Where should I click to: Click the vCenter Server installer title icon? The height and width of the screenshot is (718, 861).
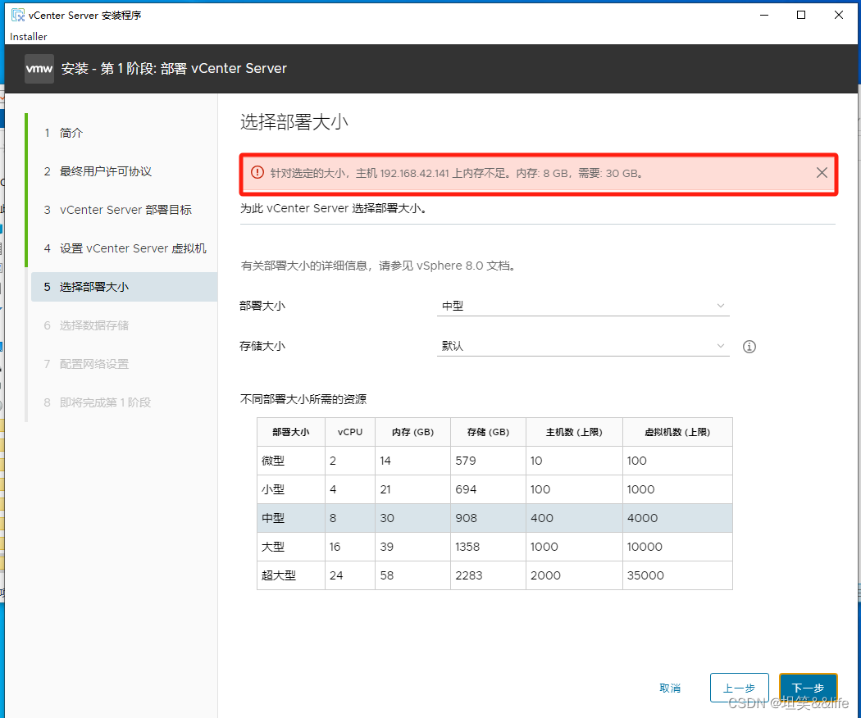pyautogui.click(x=17, y=15)
